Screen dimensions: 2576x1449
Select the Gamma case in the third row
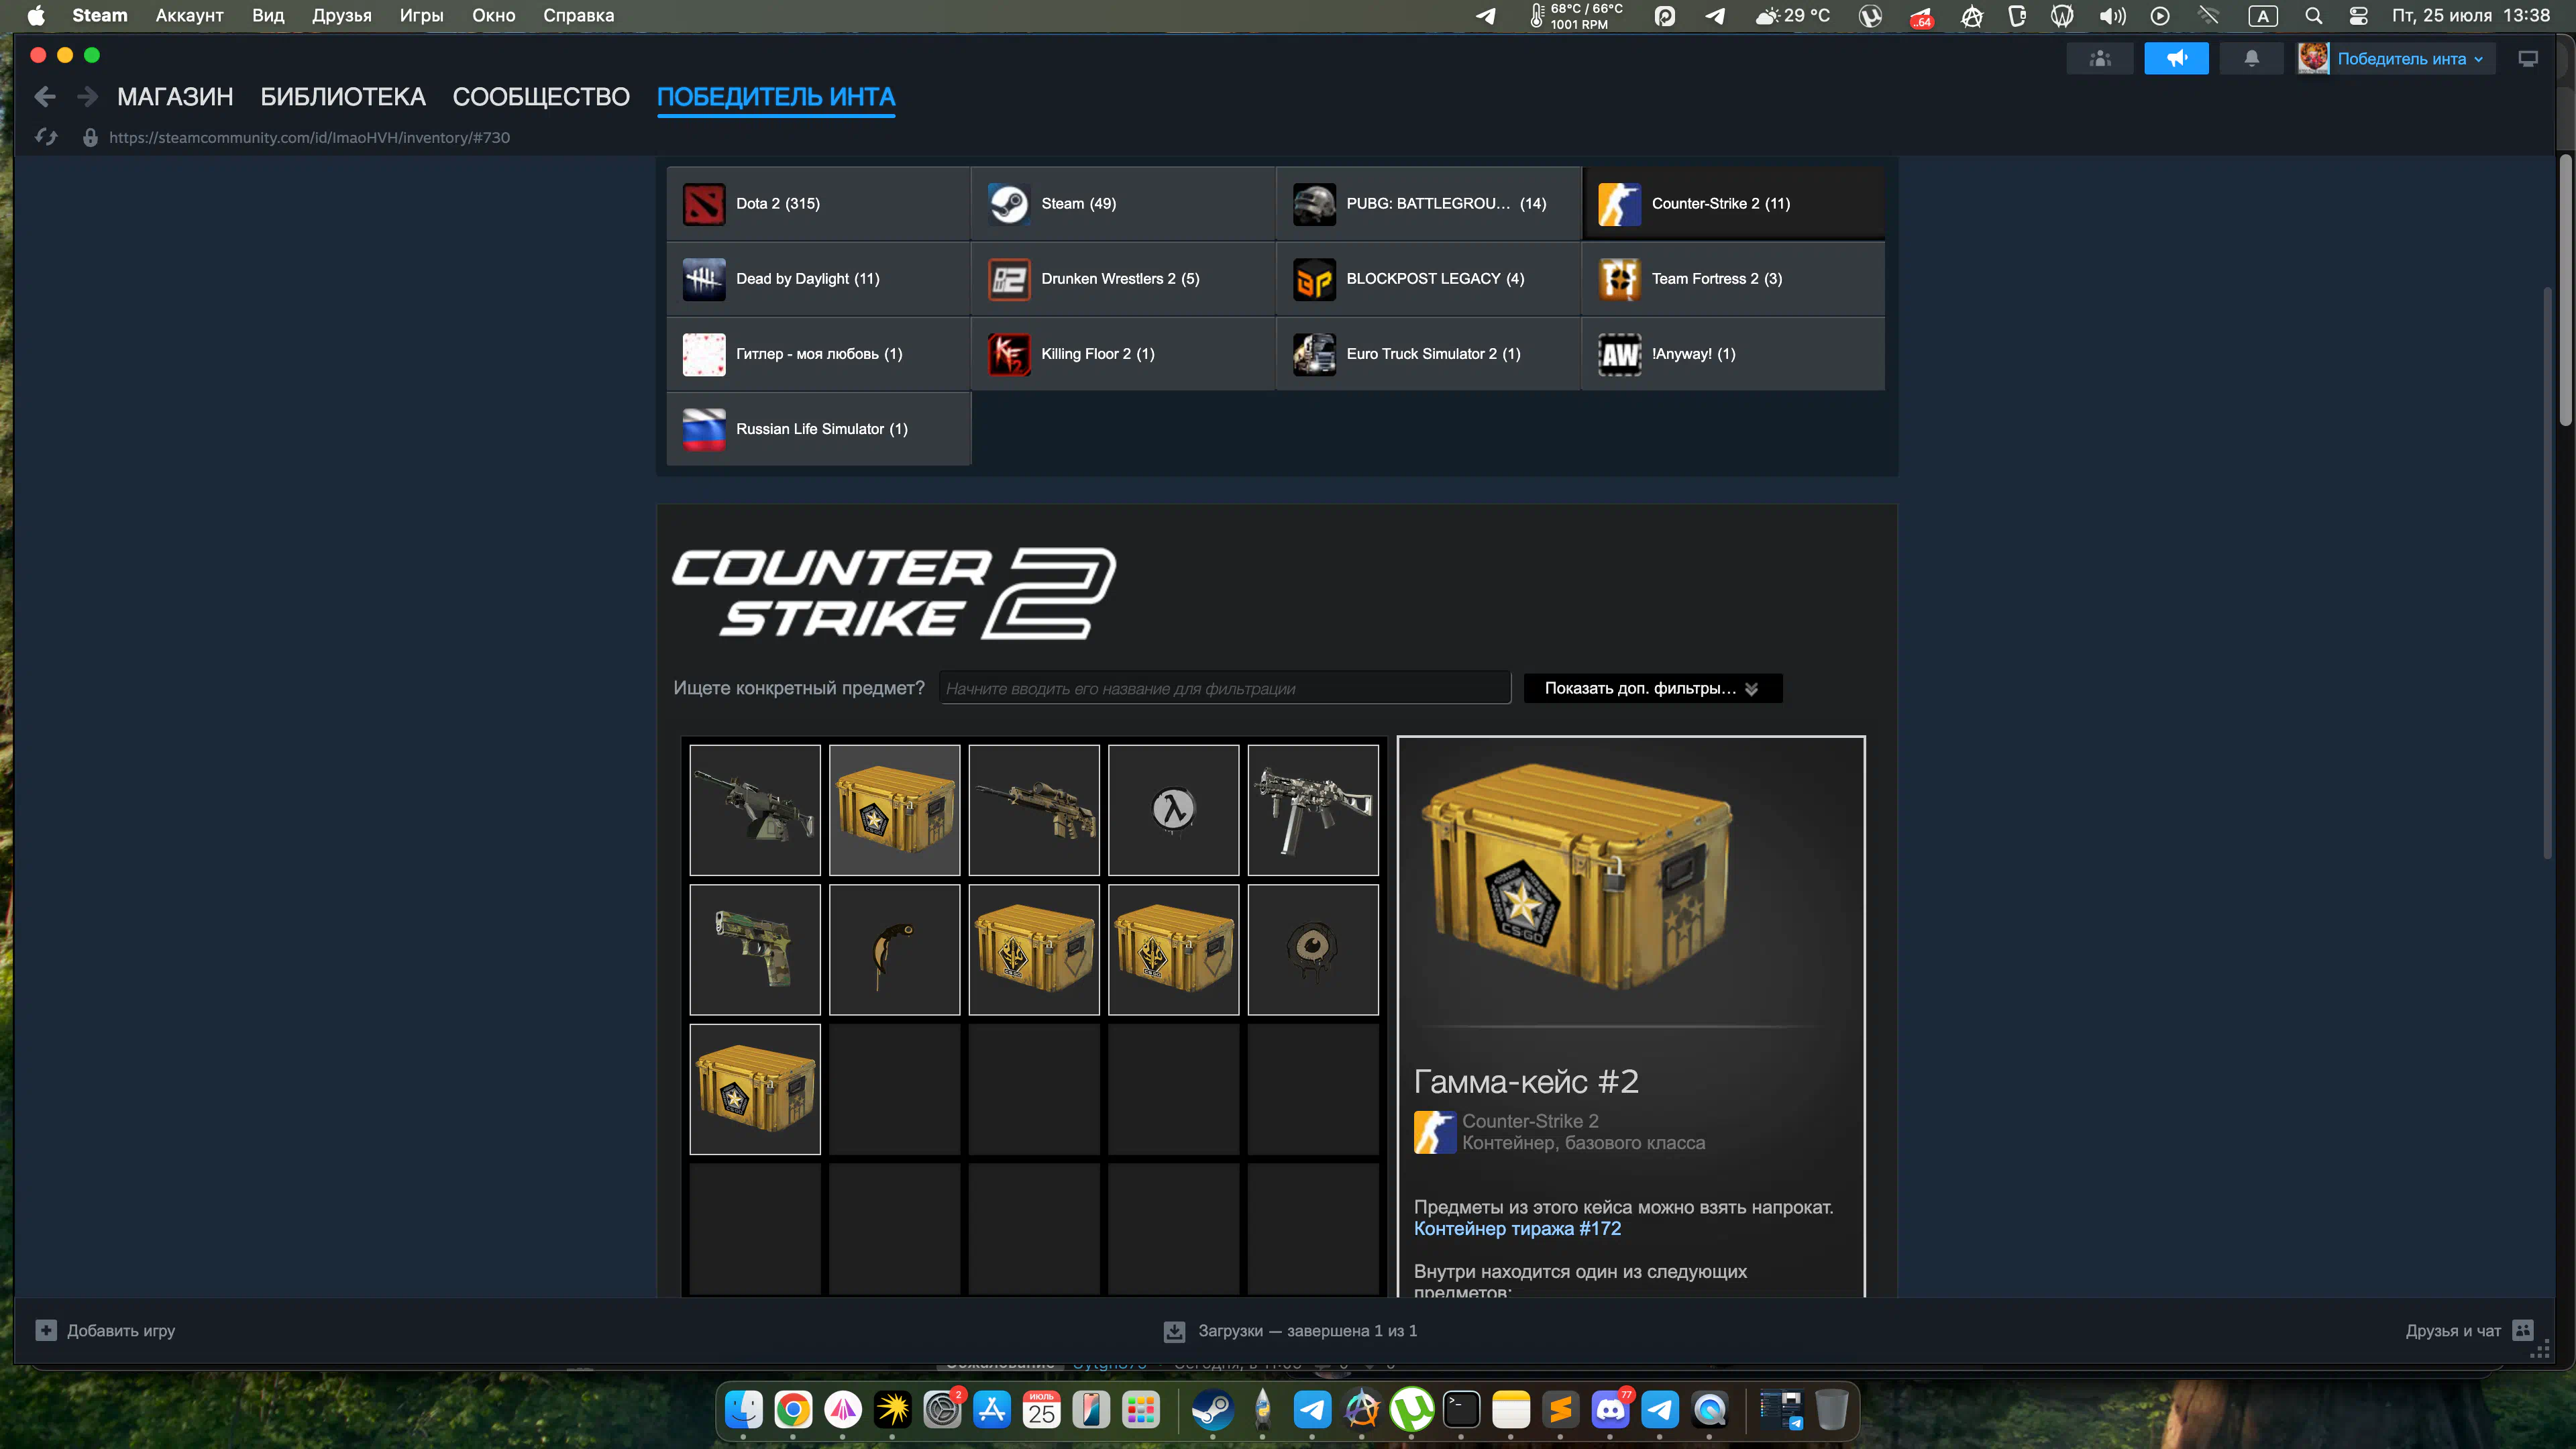coord(755,1089)
